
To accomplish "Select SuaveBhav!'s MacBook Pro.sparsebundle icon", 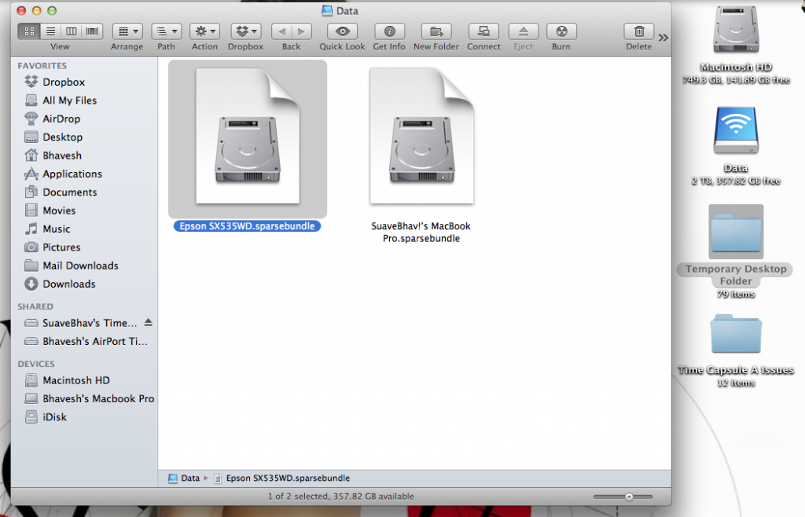I will (x=422, y=137).
